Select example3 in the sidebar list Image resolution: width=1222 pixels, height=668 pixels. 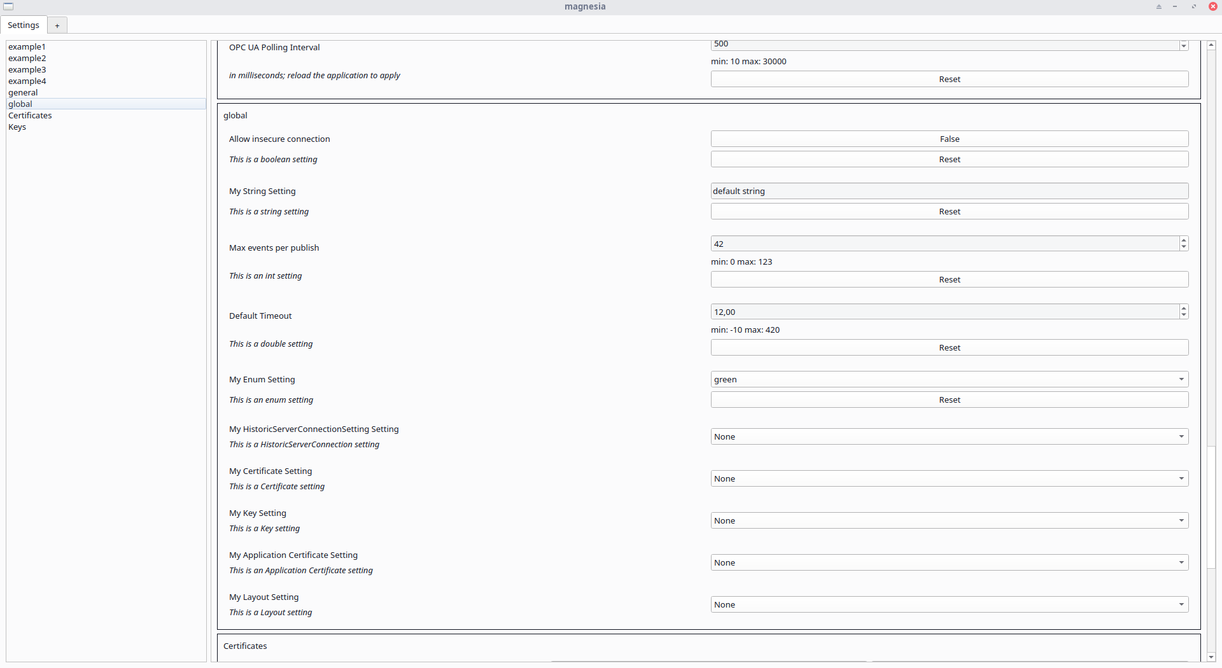[27, 70]
